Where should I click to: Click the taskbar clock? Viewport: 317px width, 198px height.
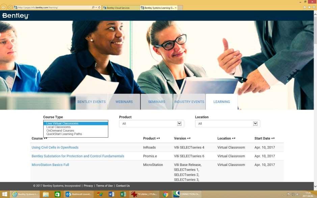[308, 194]
